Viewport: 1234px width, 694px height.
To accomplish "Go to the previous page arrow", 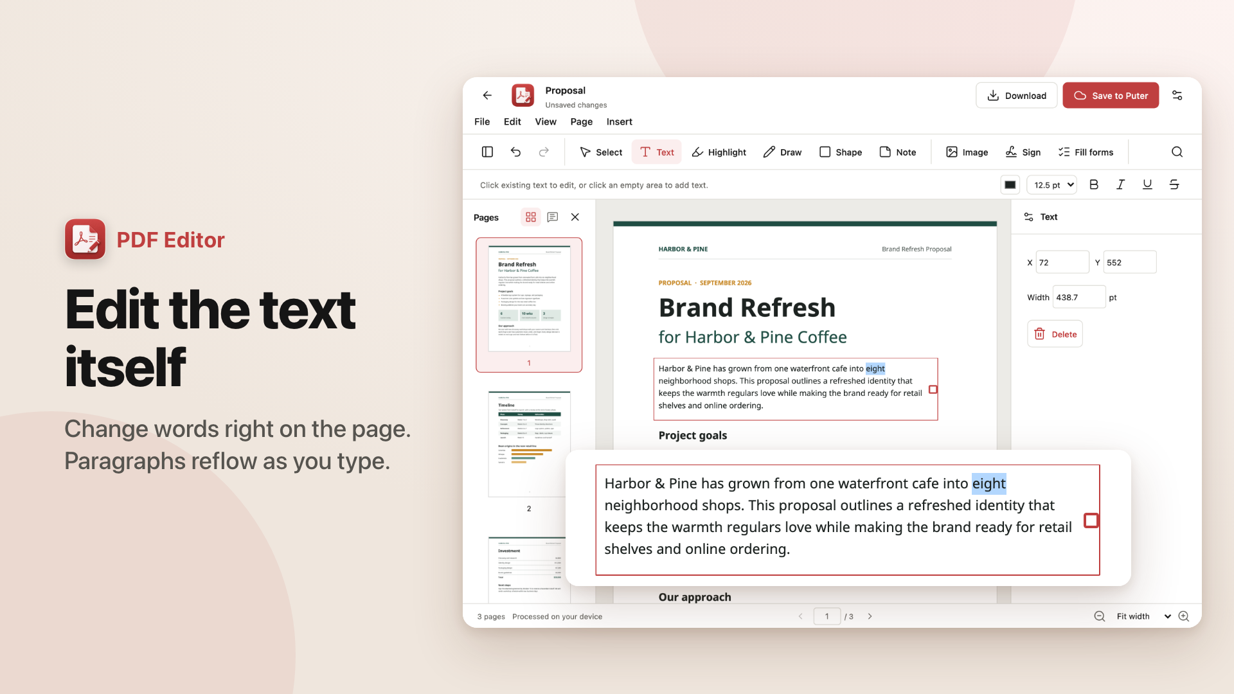I will (800, 616).
